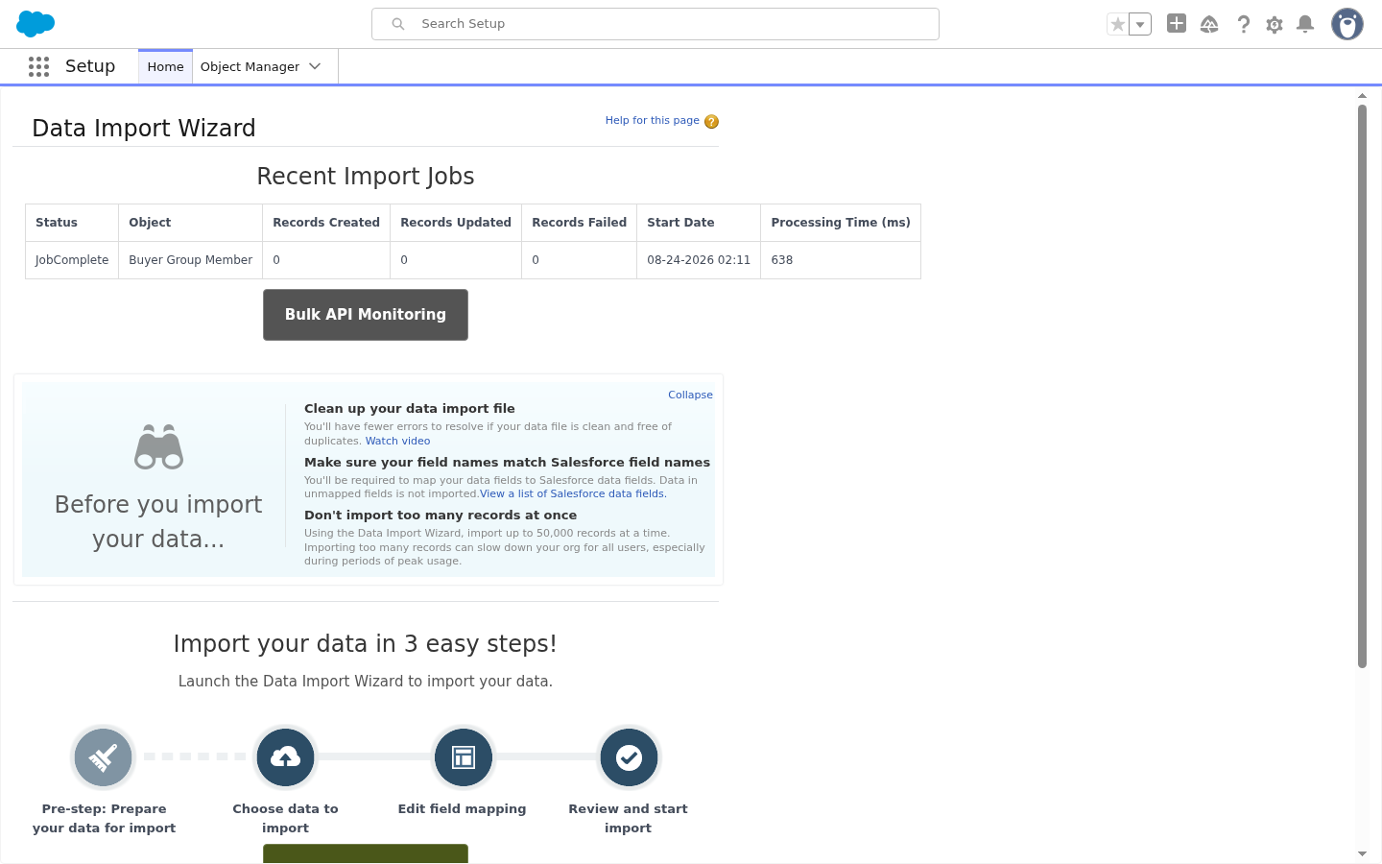Click the page scrollbar down arrow
Viewport: 1382px width, 864px height.
(x=1362, y=853)
